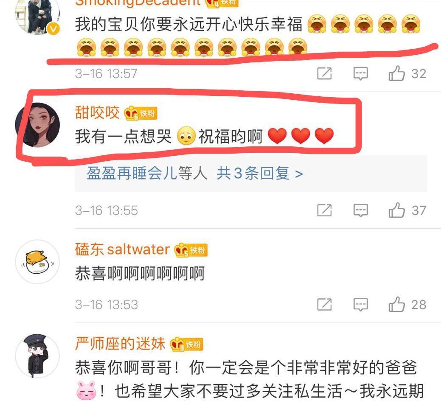Open 严师座的迷妹 username profile

(x=120, y=344)
